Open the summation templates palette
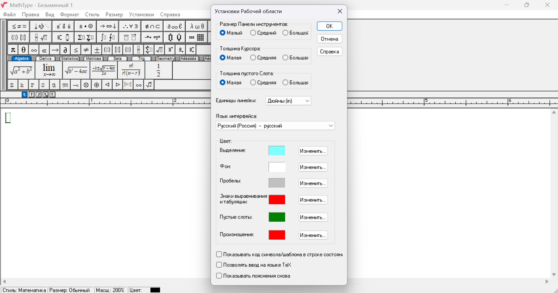The image size is (558, 293). [86, 37]
